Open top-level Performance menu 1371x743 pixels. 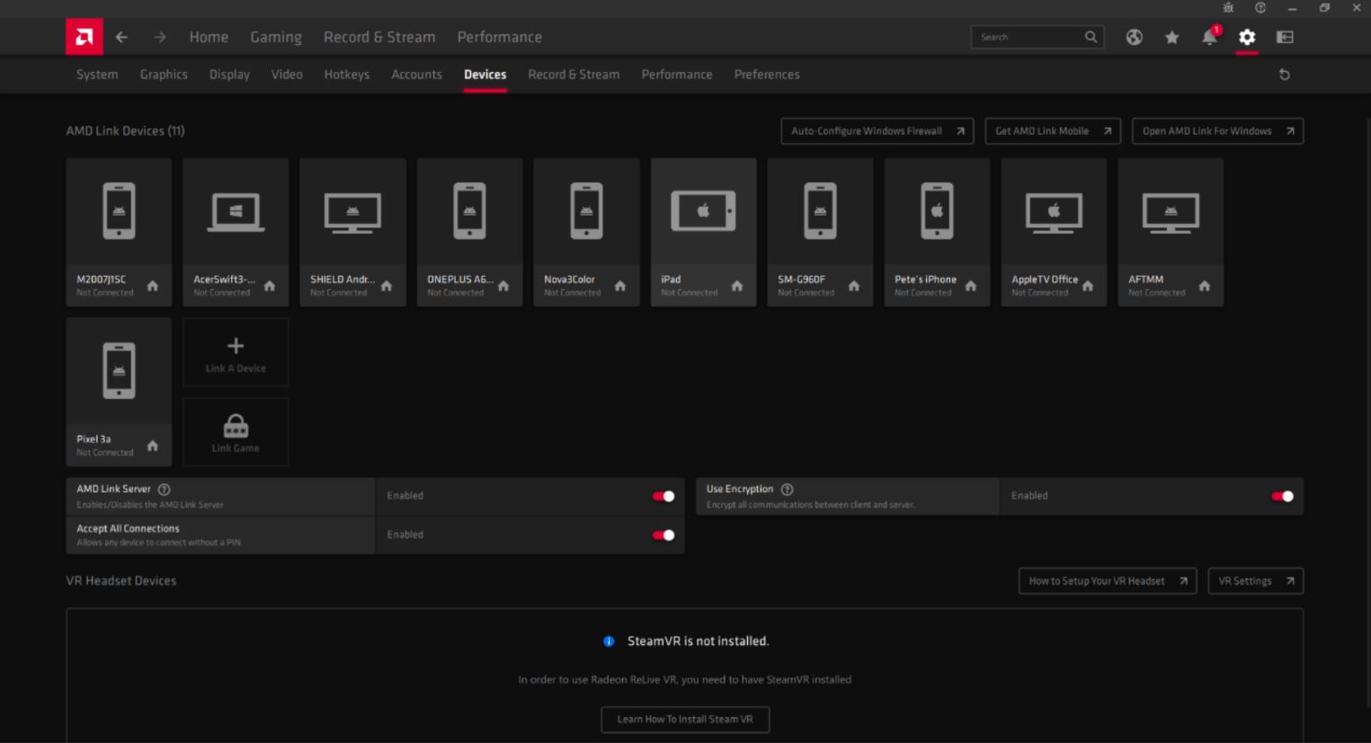[500, 37]
